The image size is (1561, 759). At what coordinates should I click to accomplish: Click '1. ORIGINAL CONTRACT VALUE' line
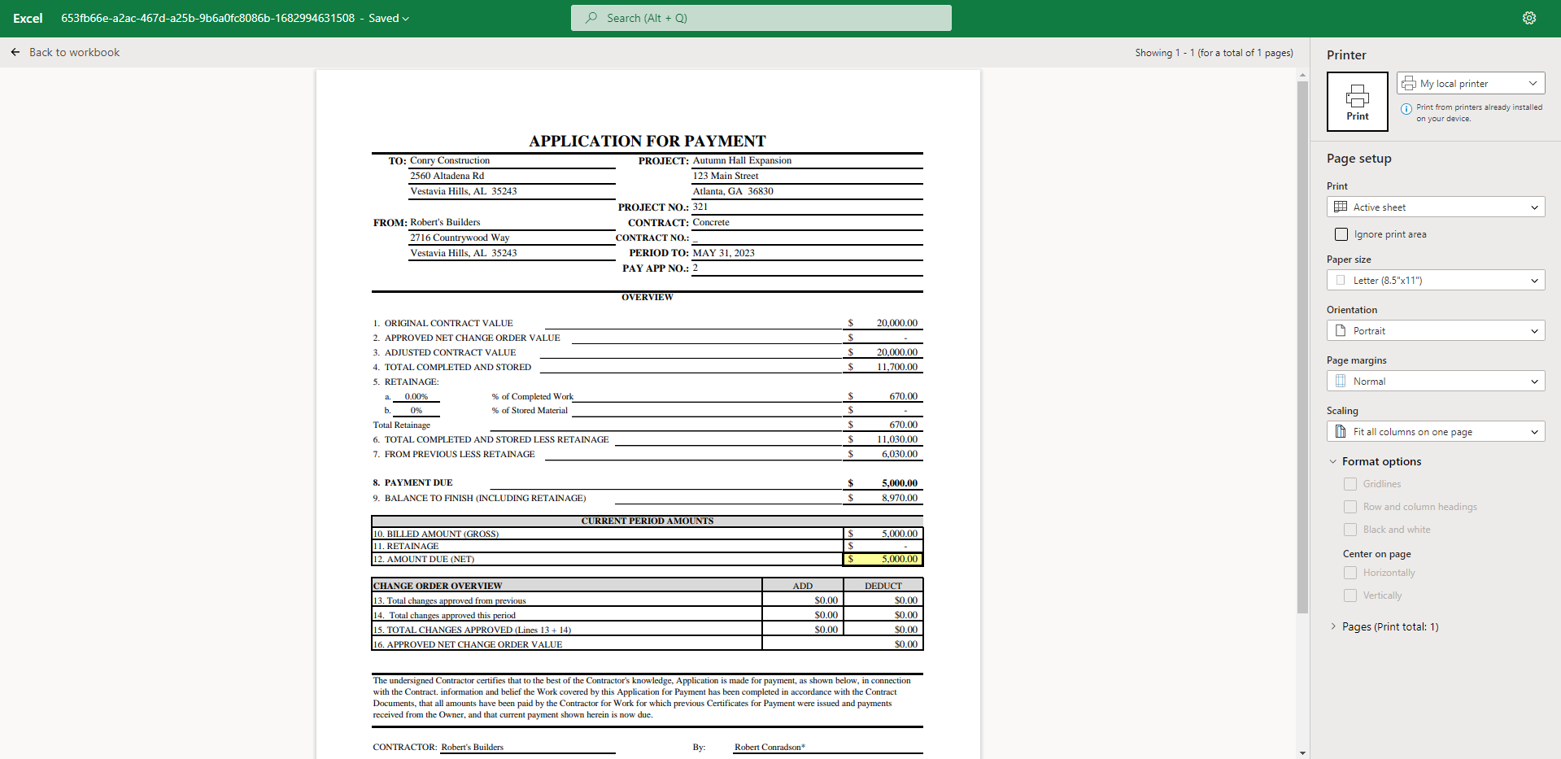(443, 323)
